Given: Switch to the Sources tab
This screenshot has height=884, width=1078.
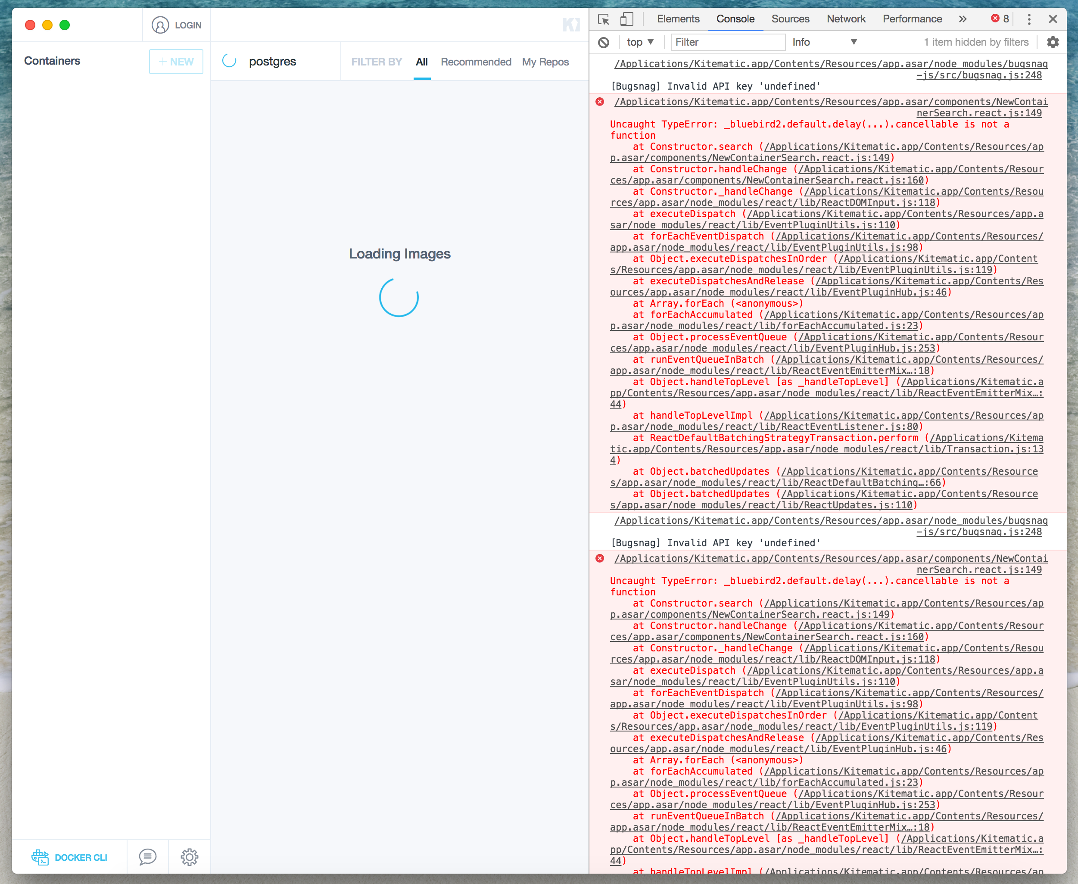Looking at the screenshot, I should point(790,19).
